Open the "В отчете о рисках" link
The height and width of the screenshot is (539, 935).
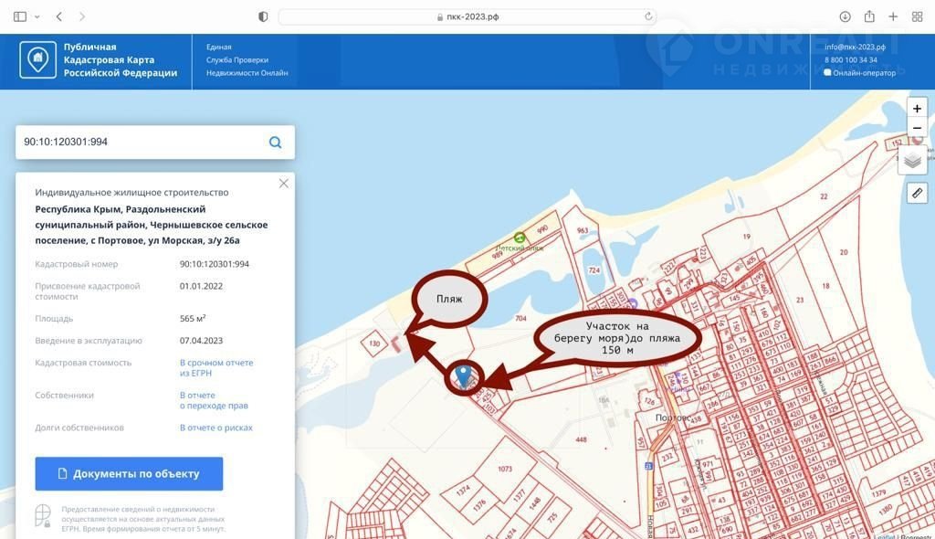[x=215, y=428]
